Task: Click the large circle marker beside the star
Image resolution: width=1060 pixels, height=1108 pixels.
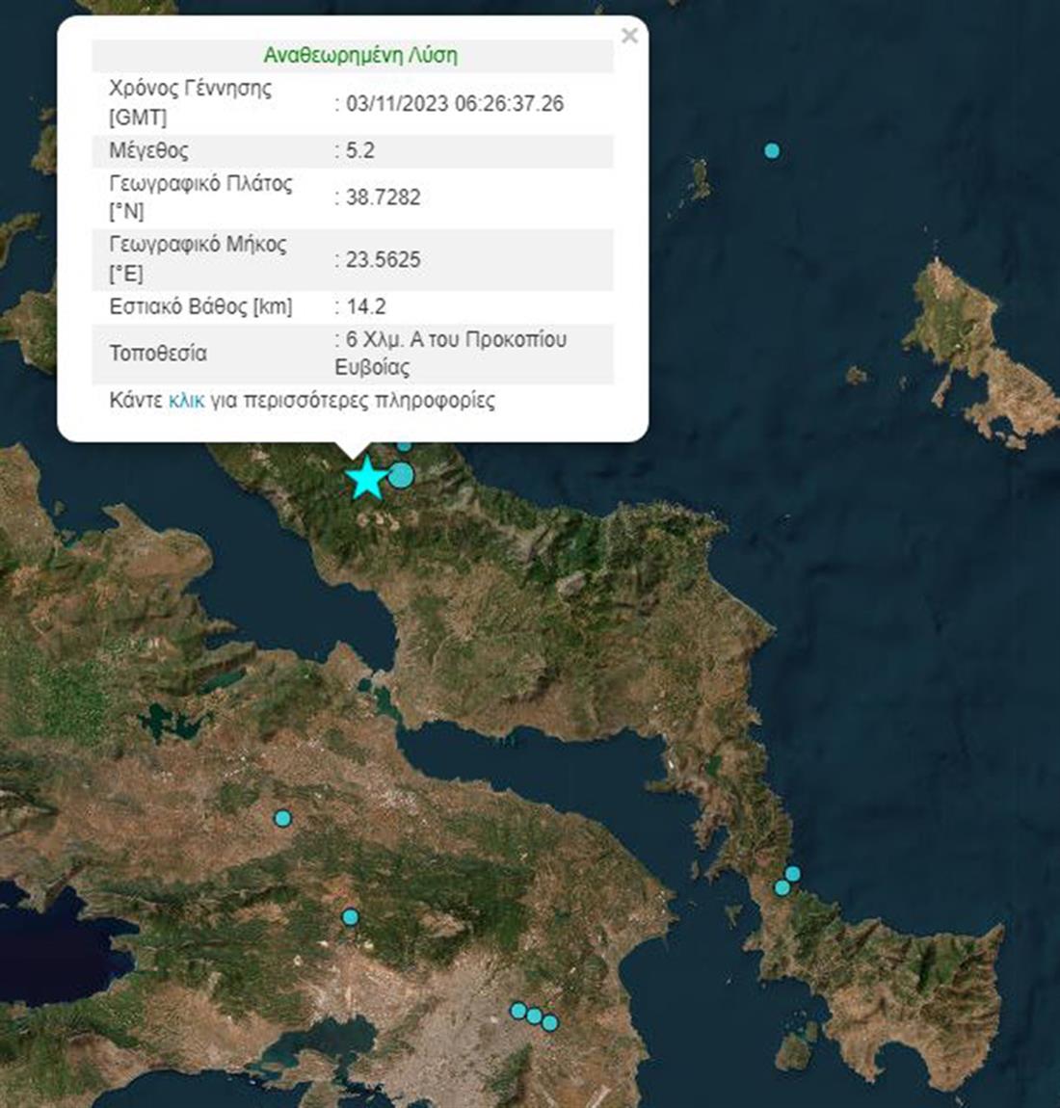Action: (x=402, y=475)
